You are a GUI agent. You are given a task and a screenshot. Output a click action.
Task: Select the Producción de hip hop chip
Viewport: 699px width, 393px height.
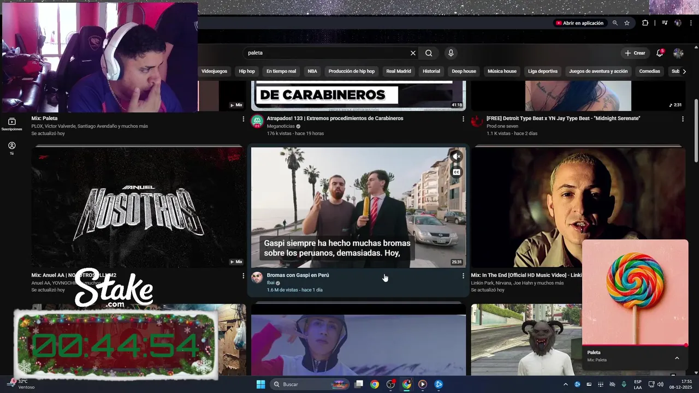tap(352, 71)
